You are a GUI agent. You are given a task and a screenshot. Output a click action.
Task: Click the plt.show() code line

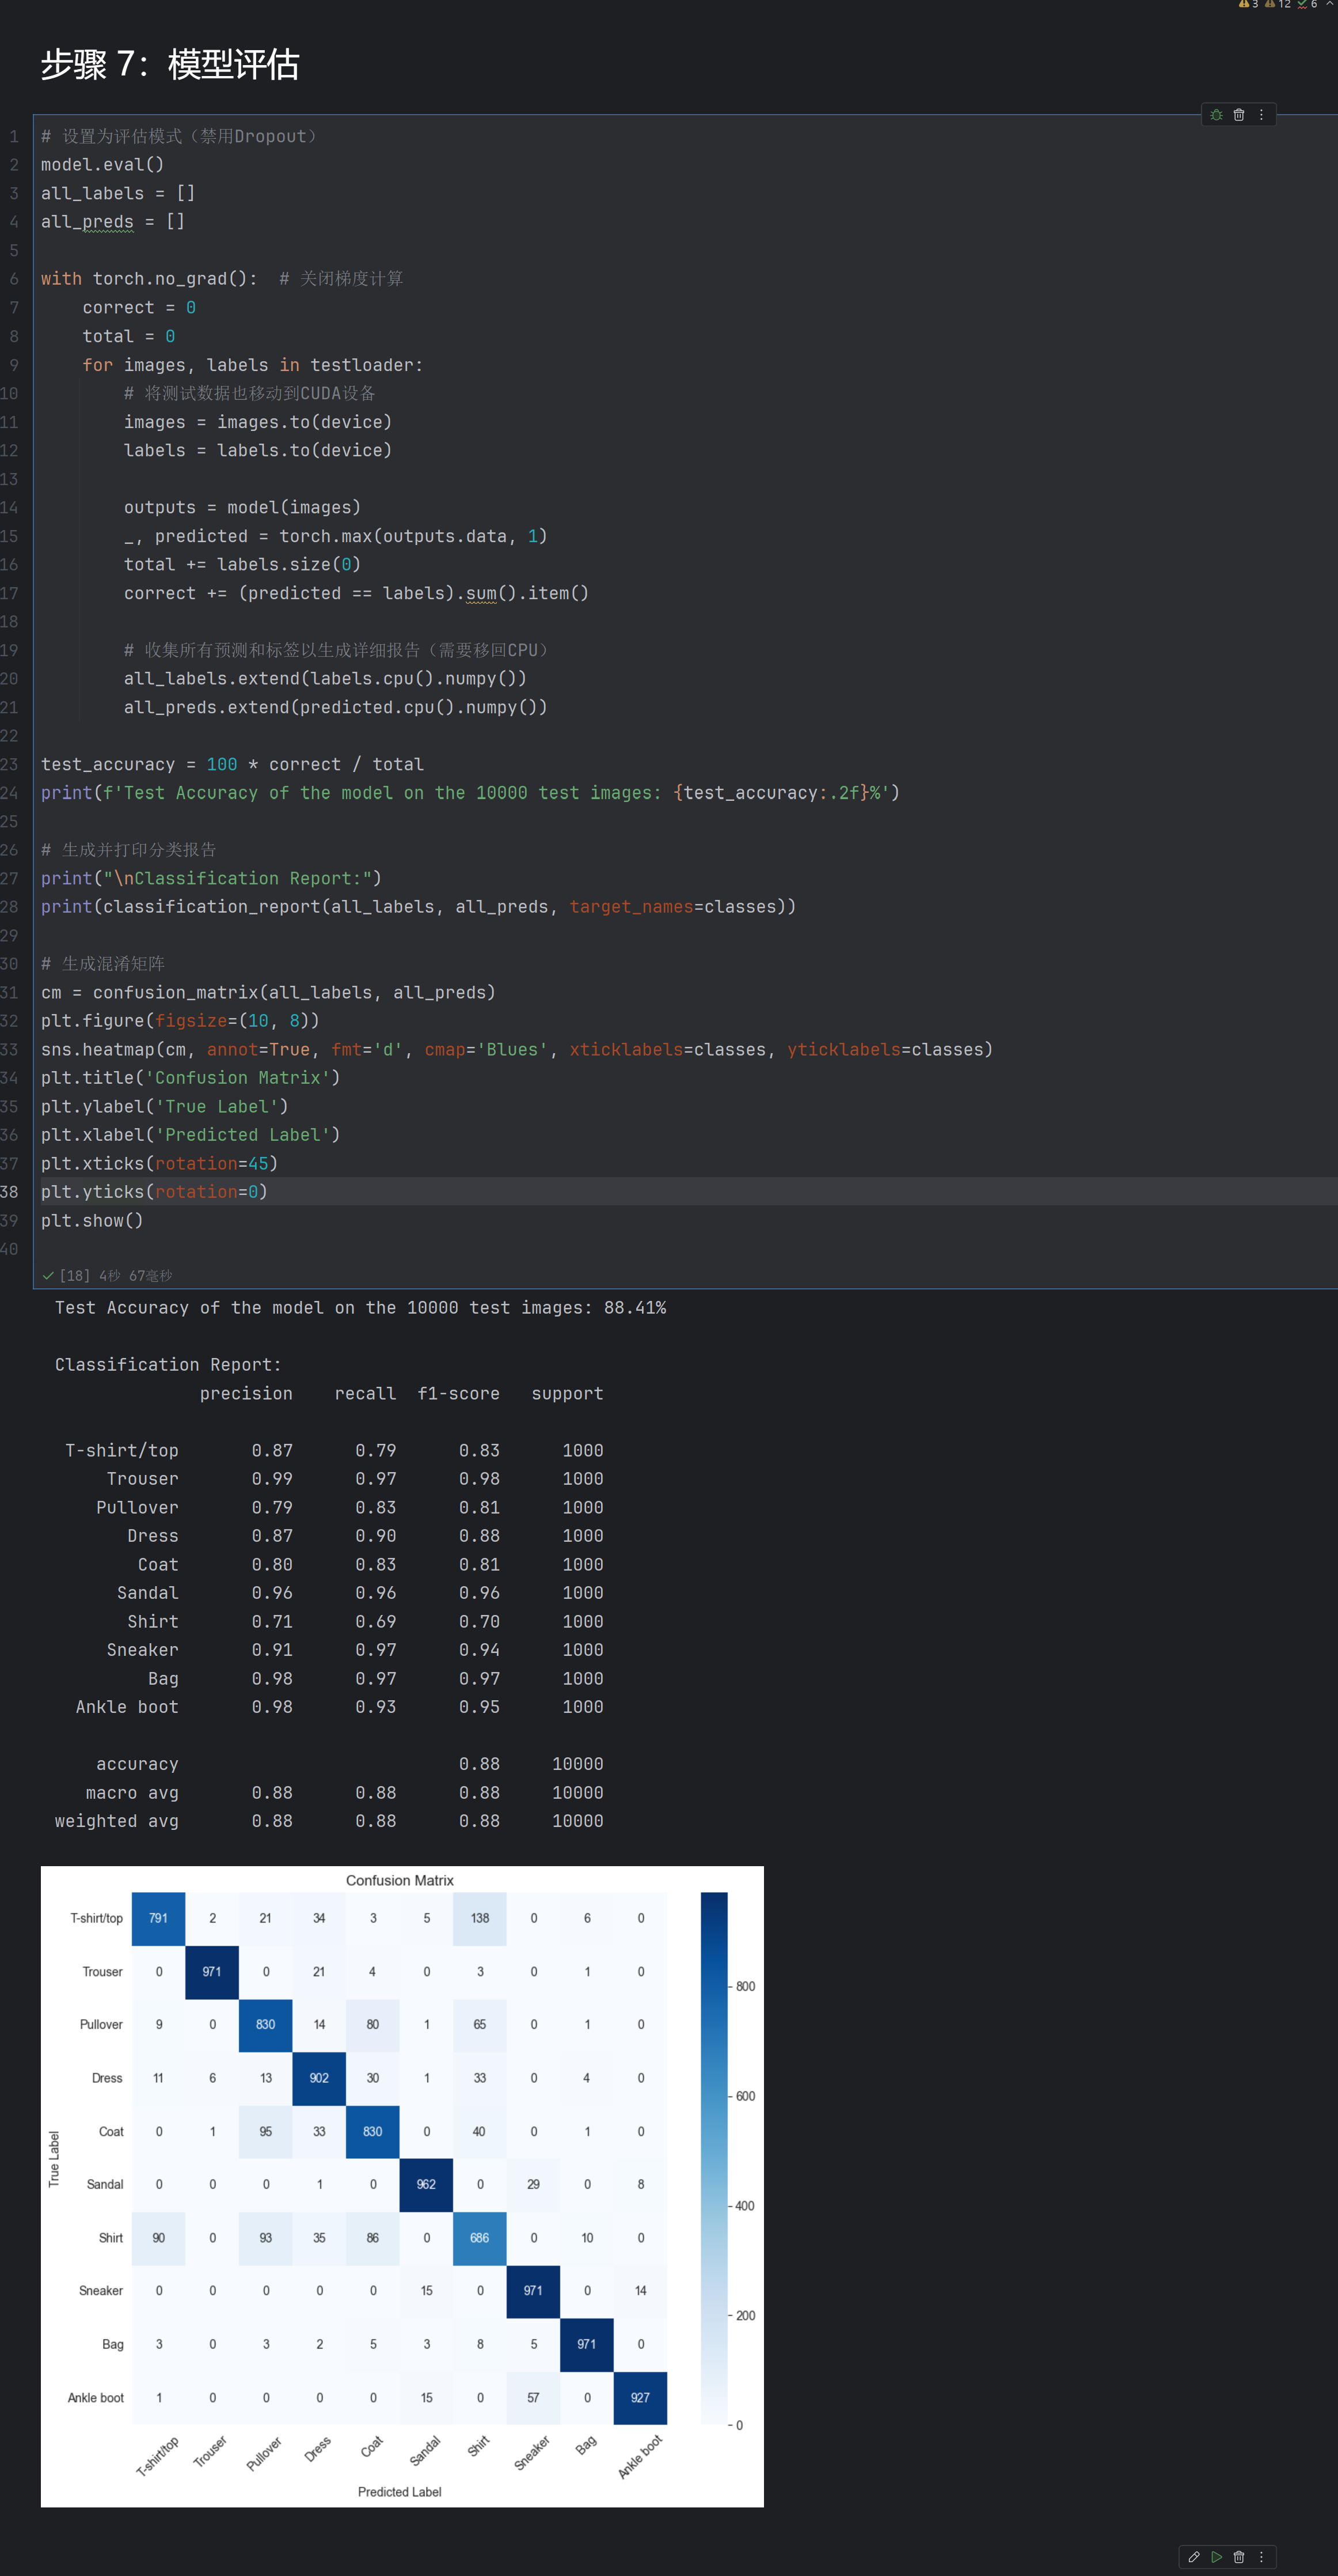(92, 1220)
